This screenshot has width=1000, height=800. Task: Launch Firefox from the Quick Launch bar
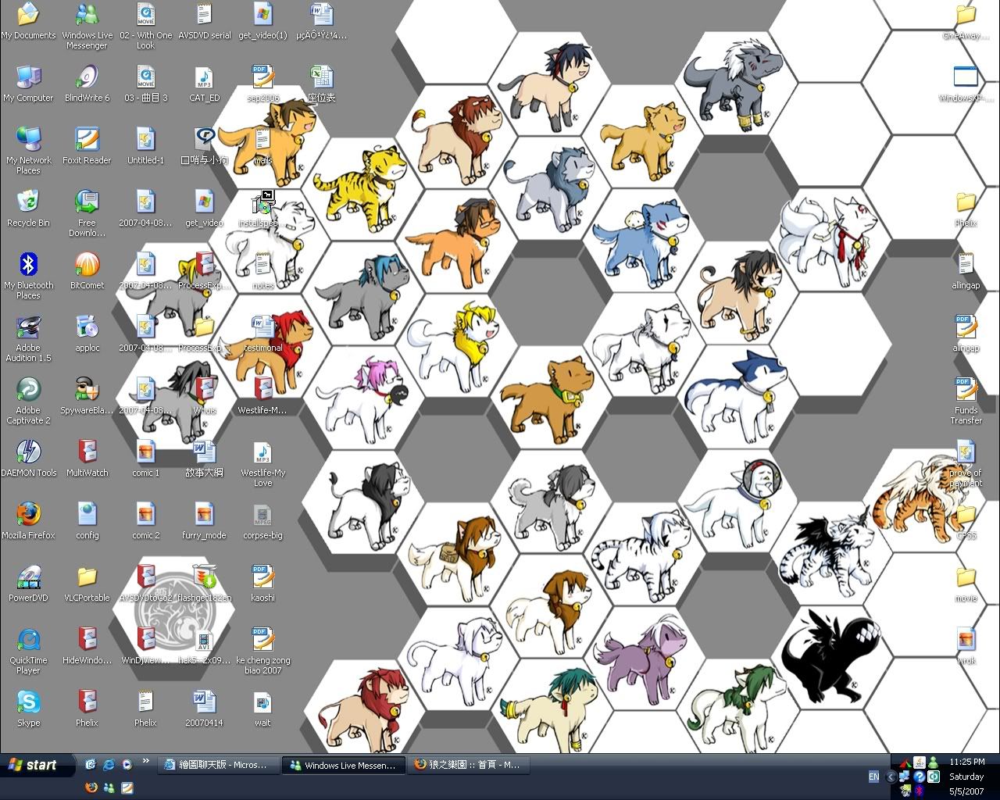pos(91,787)
